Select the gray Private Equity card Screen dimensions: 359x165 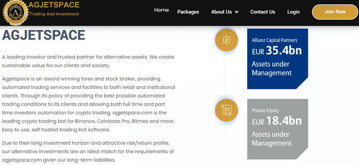277,129
